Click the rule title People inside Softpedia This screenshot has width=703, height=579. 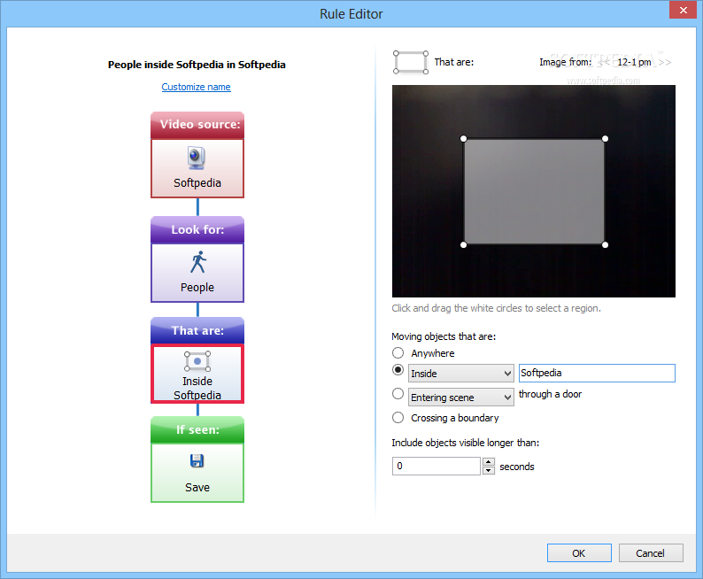coord(197,65)
